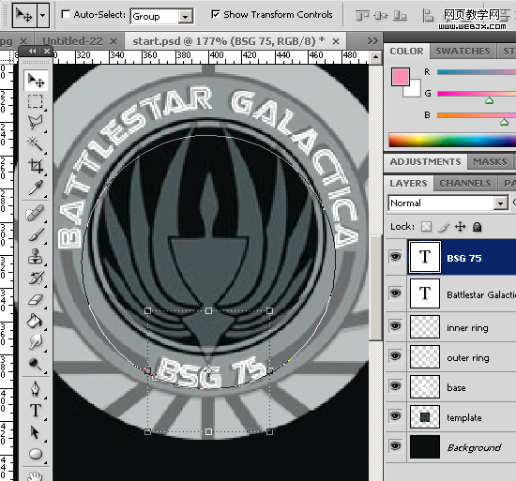Image resolution: width=516 pixels, height=481 pixels.
Task: Hide the Battlestar Galactica text layer
Action: [396, 293]
